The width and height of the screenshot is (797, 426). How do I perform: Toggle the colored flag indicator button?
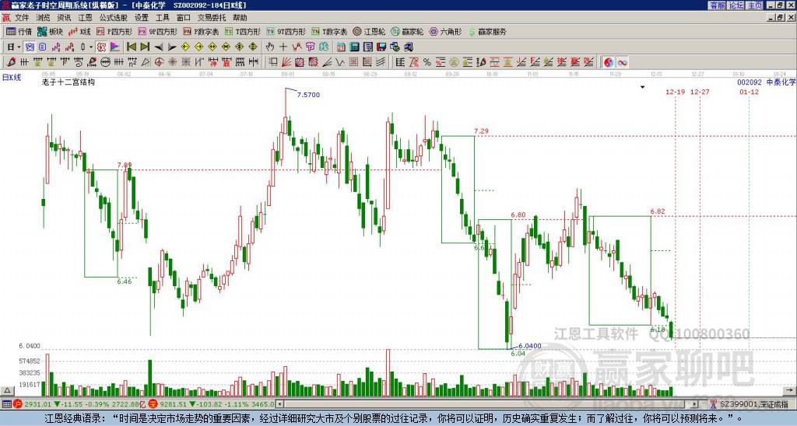coord(115,47)
